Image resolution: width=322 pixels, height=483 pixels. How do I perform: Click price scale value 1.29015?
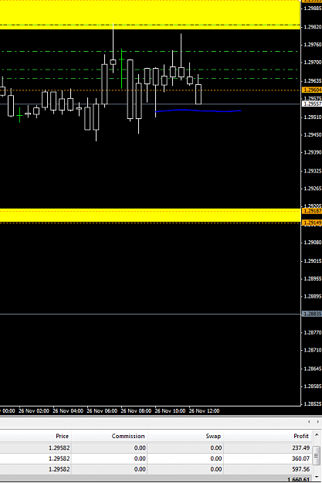coord(313,261)
